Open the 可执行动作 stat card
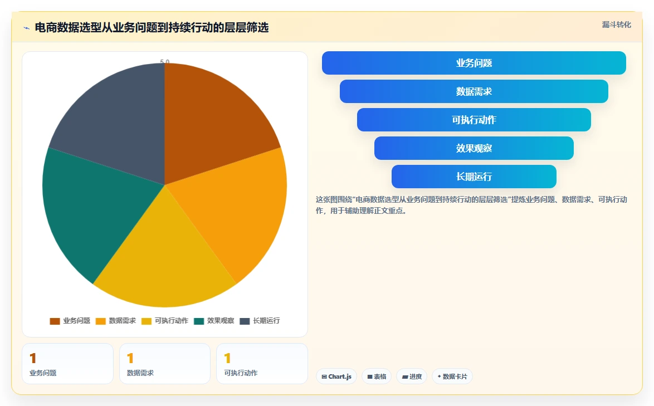The width and height of the screenshot is (654, 406). [262, 364]
